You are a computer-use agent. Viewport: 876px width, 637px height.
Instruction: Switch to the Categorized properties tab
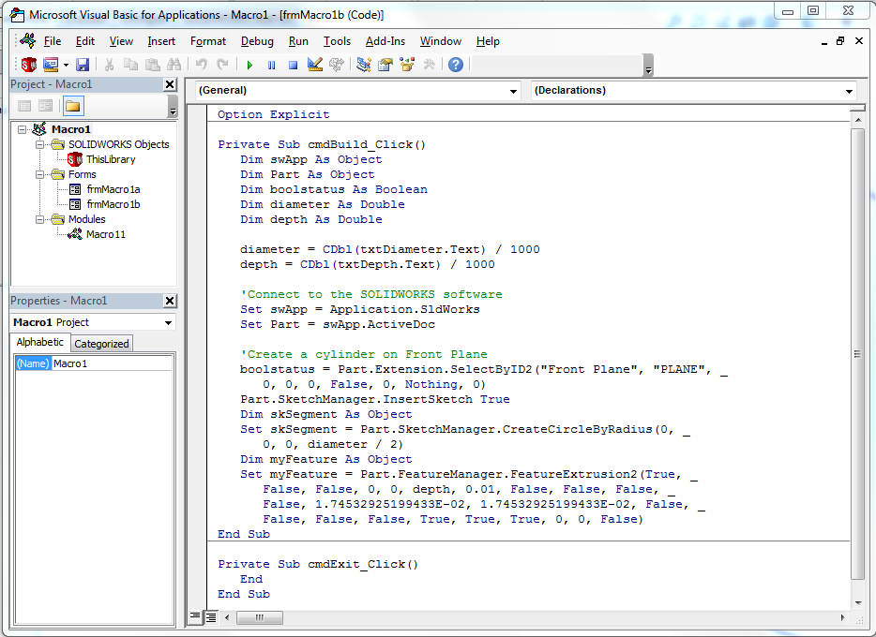(101, 344)
